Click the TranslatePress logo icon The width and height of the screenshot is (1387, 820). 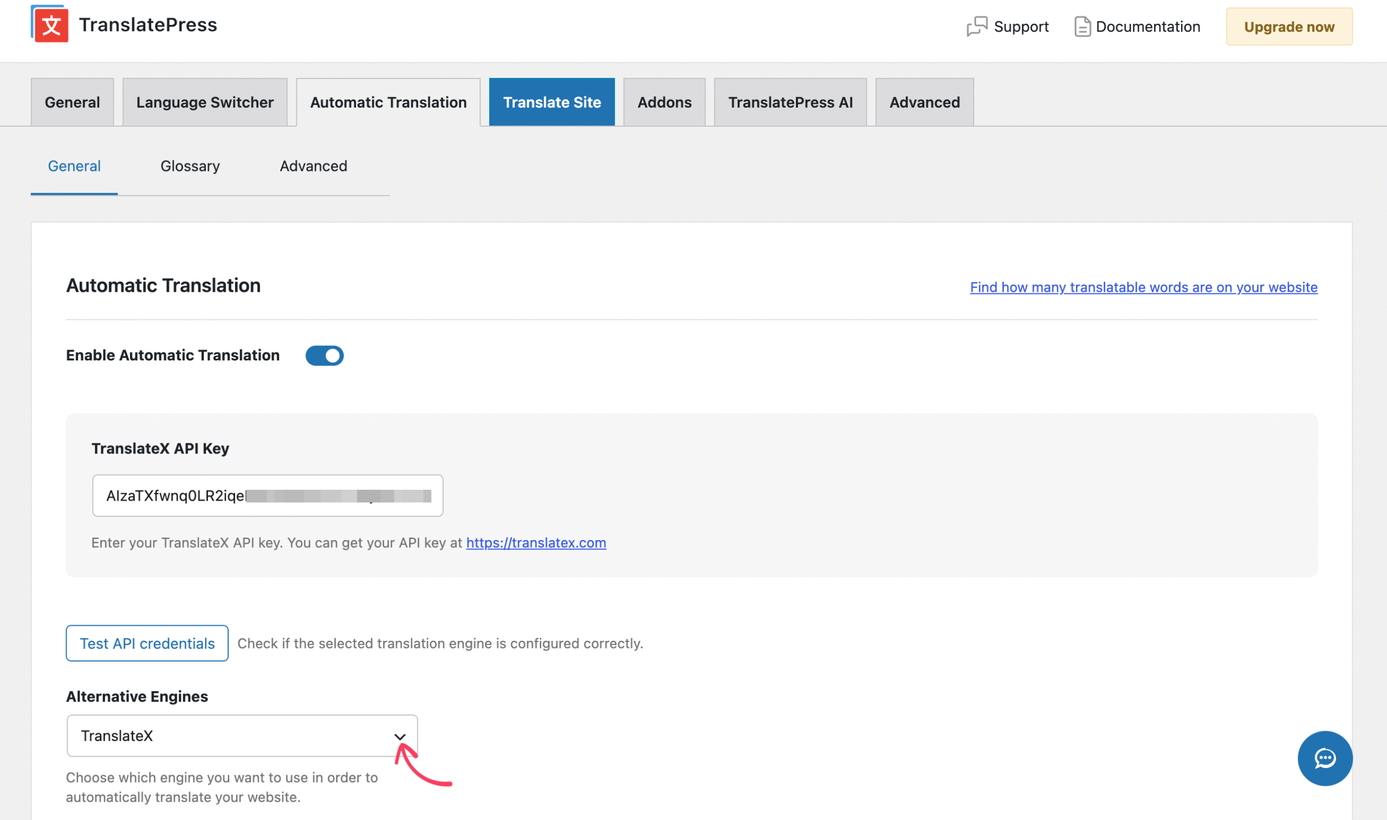pos(50,24)
